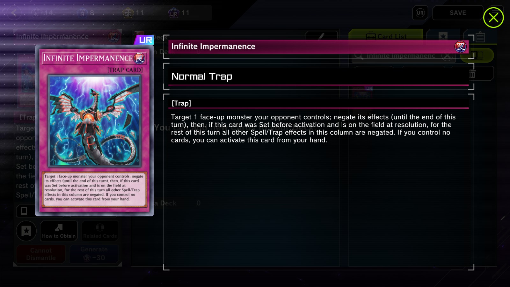This screenshot has height=287, width=510.
Task: Click the Generate card button
Action: (94, 254)
